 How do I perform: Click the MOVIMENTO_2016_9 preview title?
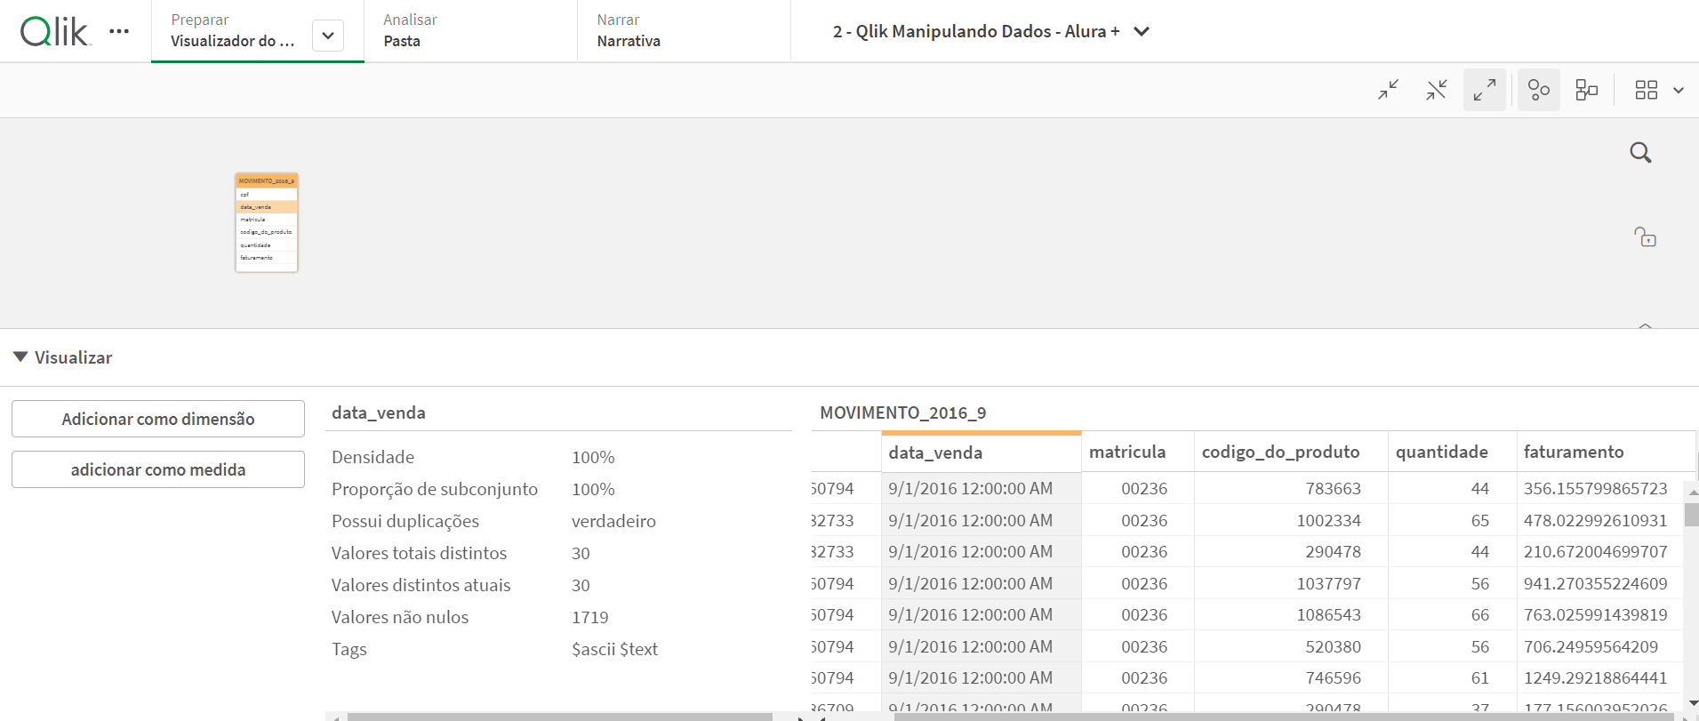click(902, 413)
